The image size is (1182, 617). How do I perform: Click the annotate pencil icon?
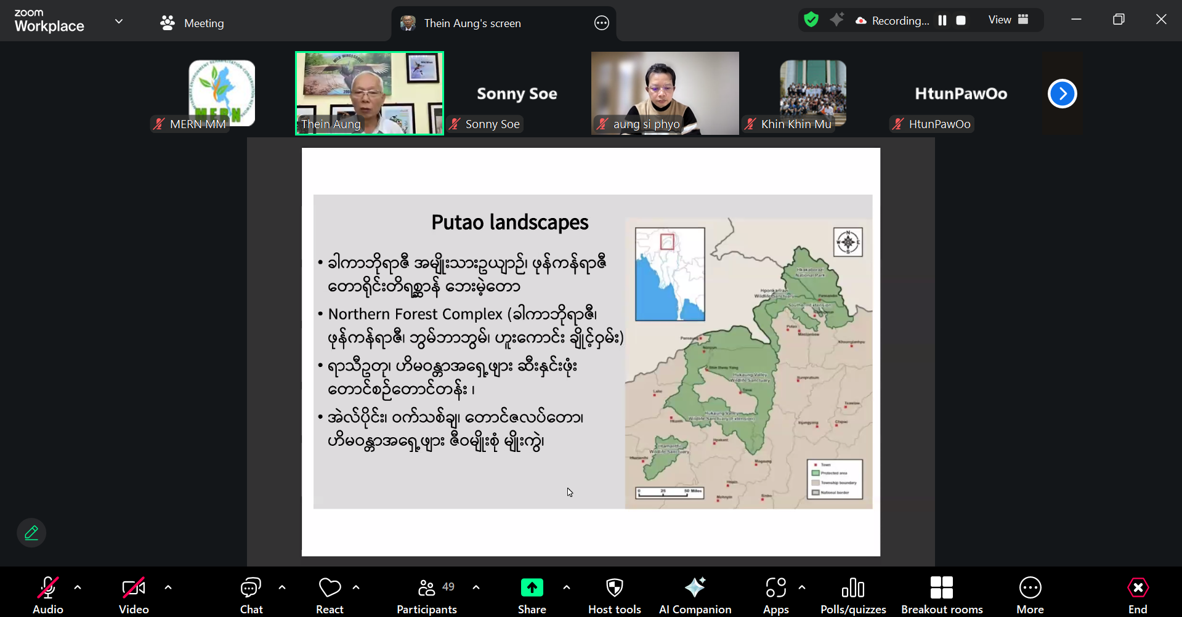point(31,533)
